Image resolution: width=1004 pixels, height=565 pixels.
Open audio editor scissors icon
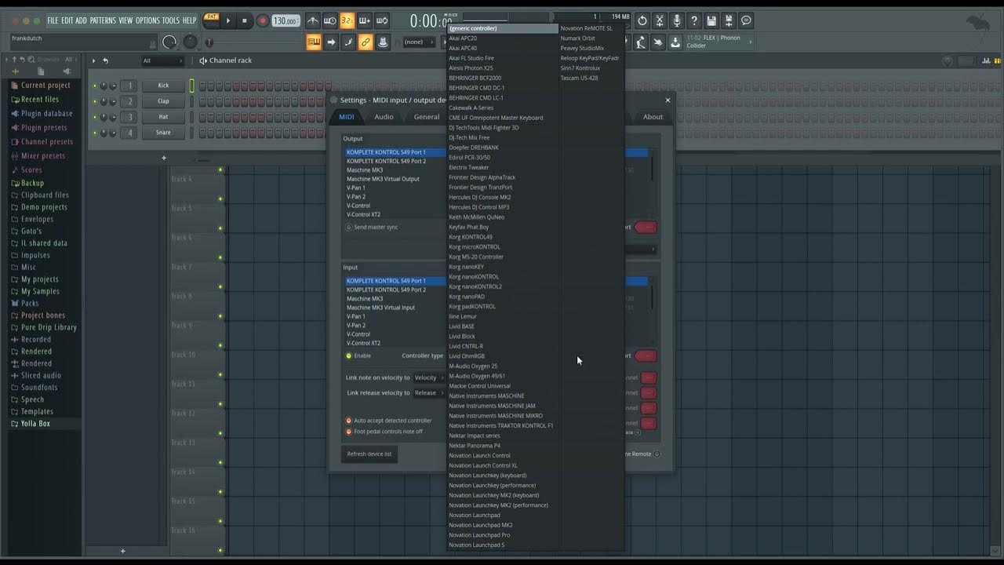[660, 20]
